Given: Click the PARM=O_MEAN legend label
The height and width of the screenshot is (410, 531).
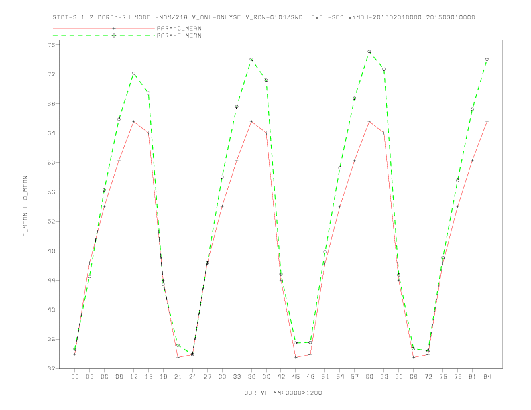Looking at the screenshot, I should pyautogui.click(x=179, y=28).
